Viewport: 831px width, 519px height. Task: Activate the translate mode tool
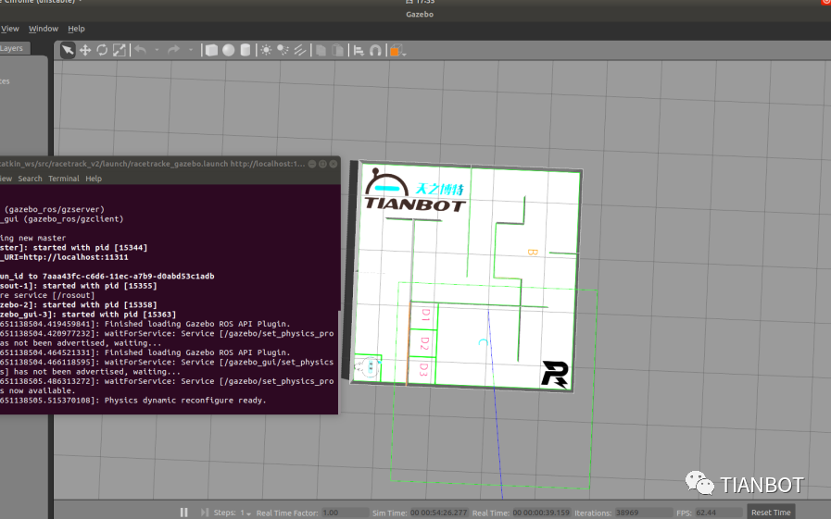tap(85, 50)
